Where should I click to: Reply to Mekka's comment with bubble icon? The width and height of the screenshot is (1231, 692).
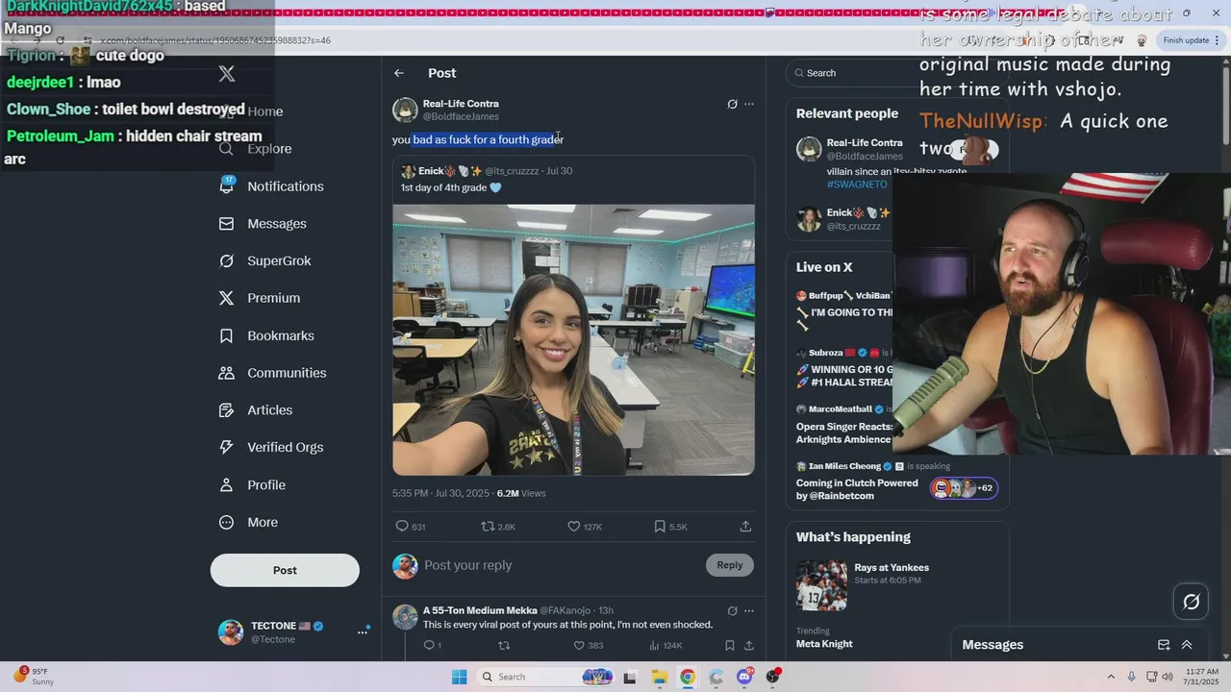(432, 646)
